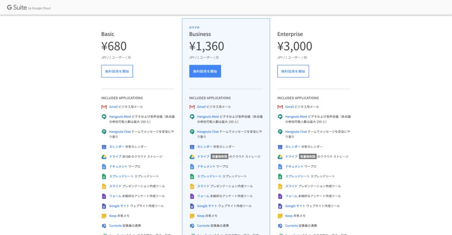Click the おすすめ label above Business
This screenshot has height=235, width=452.
point(194,27)
